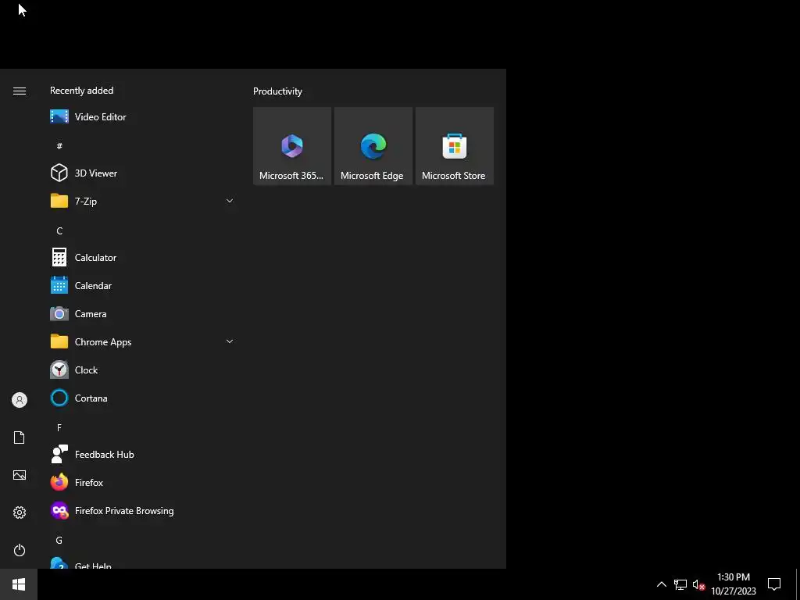The height and width of the screenshot is (600, 800).
Task: Open the Clock icon
Action: pyautogui.click(x=59, y=370)
